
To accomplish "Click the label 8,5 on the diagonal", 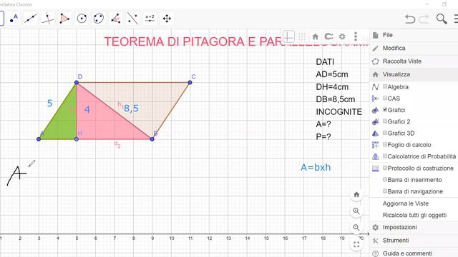I will [x=131, y=109].
